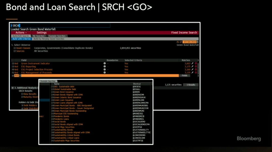Click ESG Reporting field name
Screen dimensions: 272x152
[29, 67]
